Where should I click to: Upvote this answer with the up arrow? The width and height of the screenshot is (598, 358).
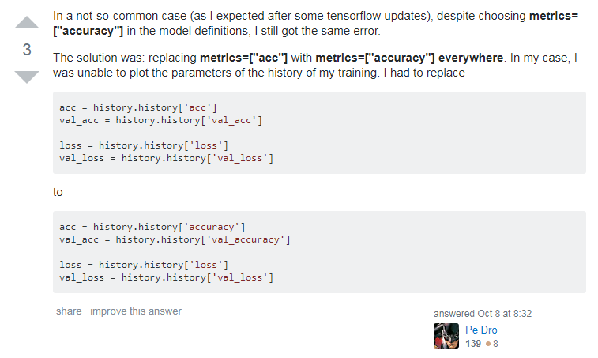(27, 22)
